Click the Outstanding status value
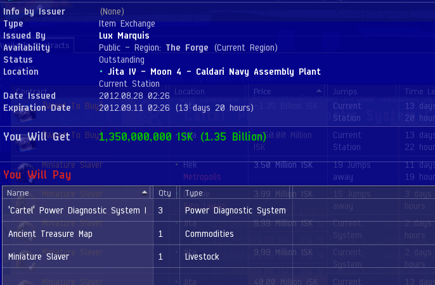Image resolution: width=435 pixels, height=285 pixels. pos(122,60)
